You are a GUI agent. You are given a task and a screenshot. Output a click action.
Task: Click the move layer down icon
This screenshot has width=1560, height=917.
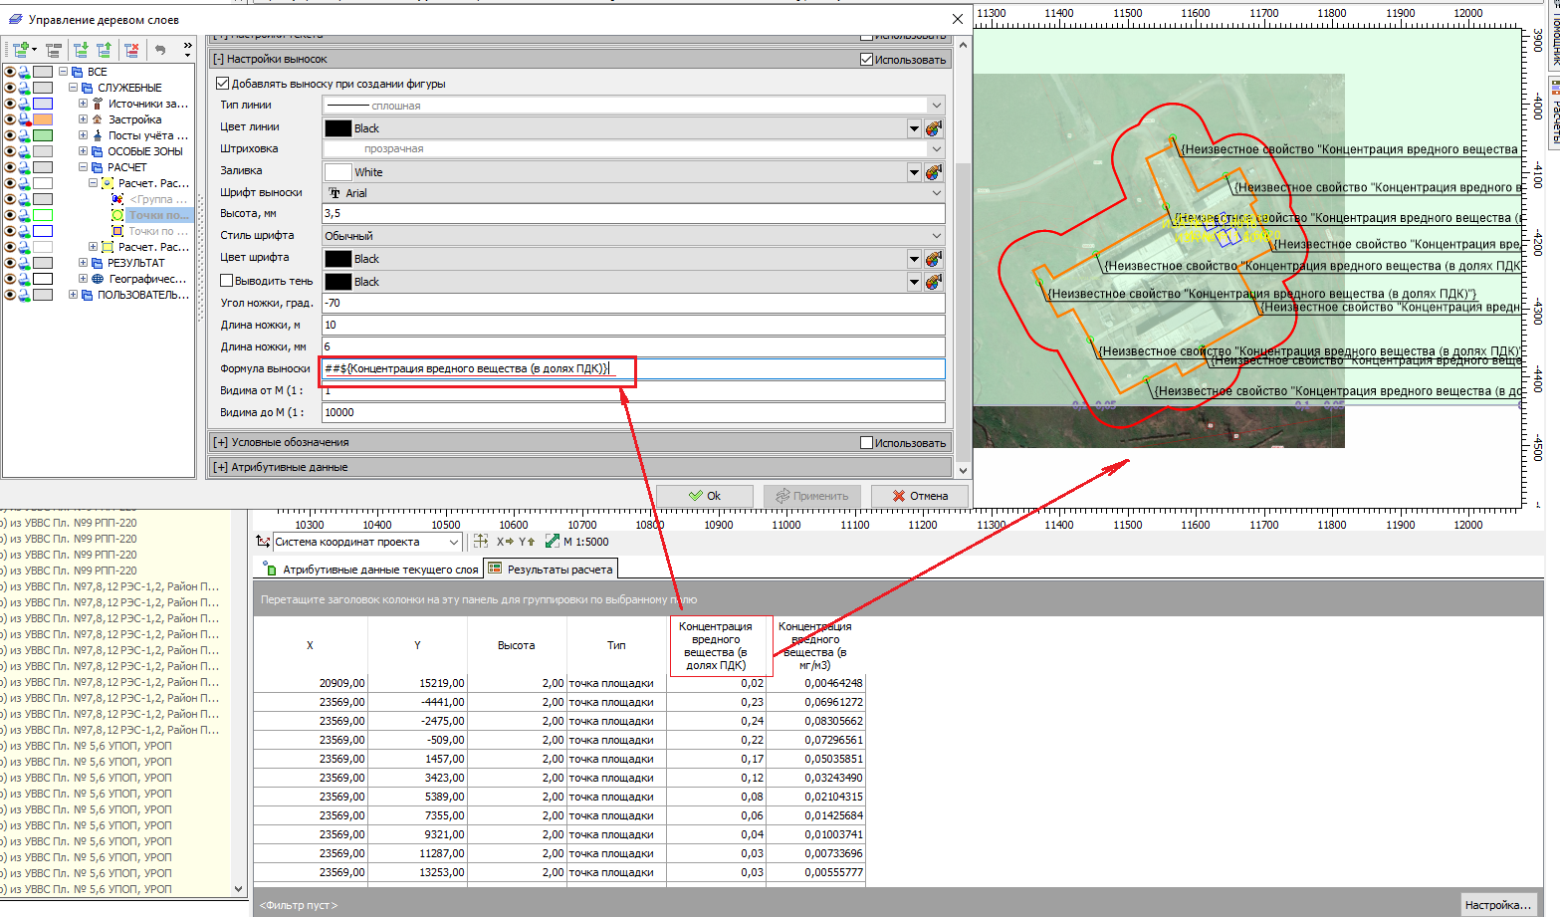(x=81, y=49)
